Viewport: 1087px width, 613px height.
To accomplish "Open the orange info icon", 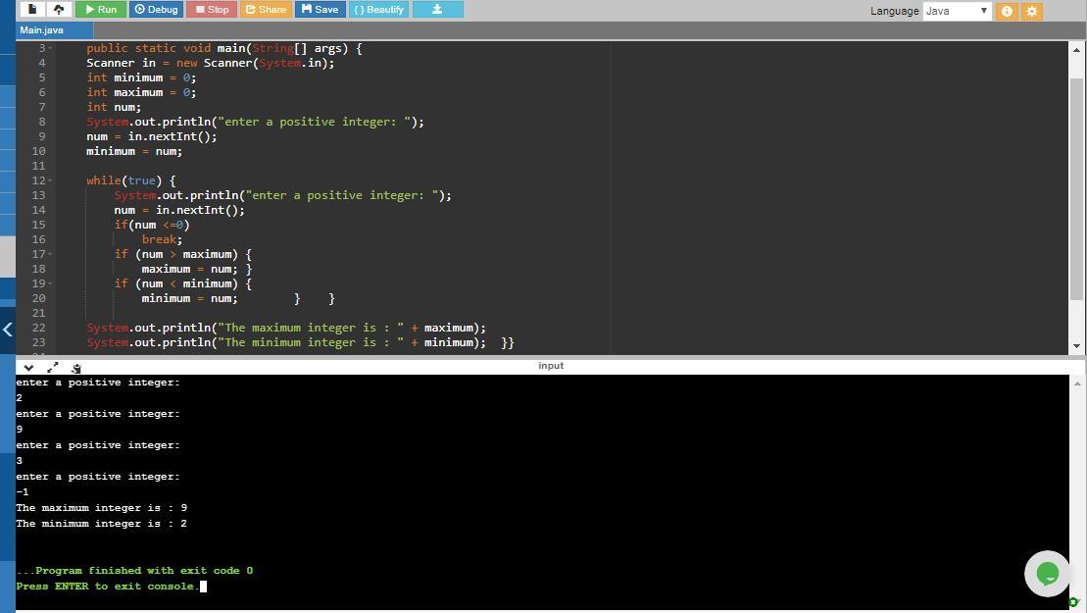I will 1006,11.
